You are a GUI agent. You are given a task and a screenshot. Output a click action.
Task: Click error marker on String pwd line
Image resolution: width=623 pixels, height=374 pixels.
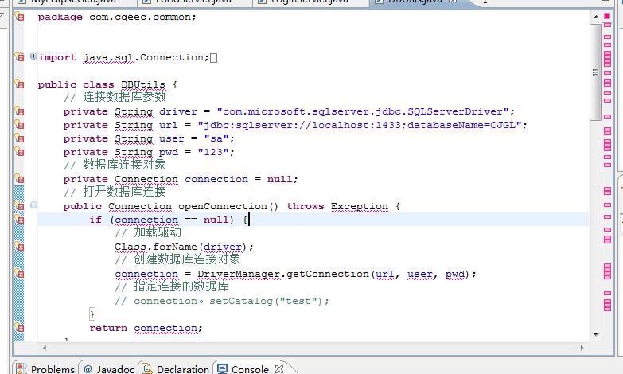tap(19, 151)
